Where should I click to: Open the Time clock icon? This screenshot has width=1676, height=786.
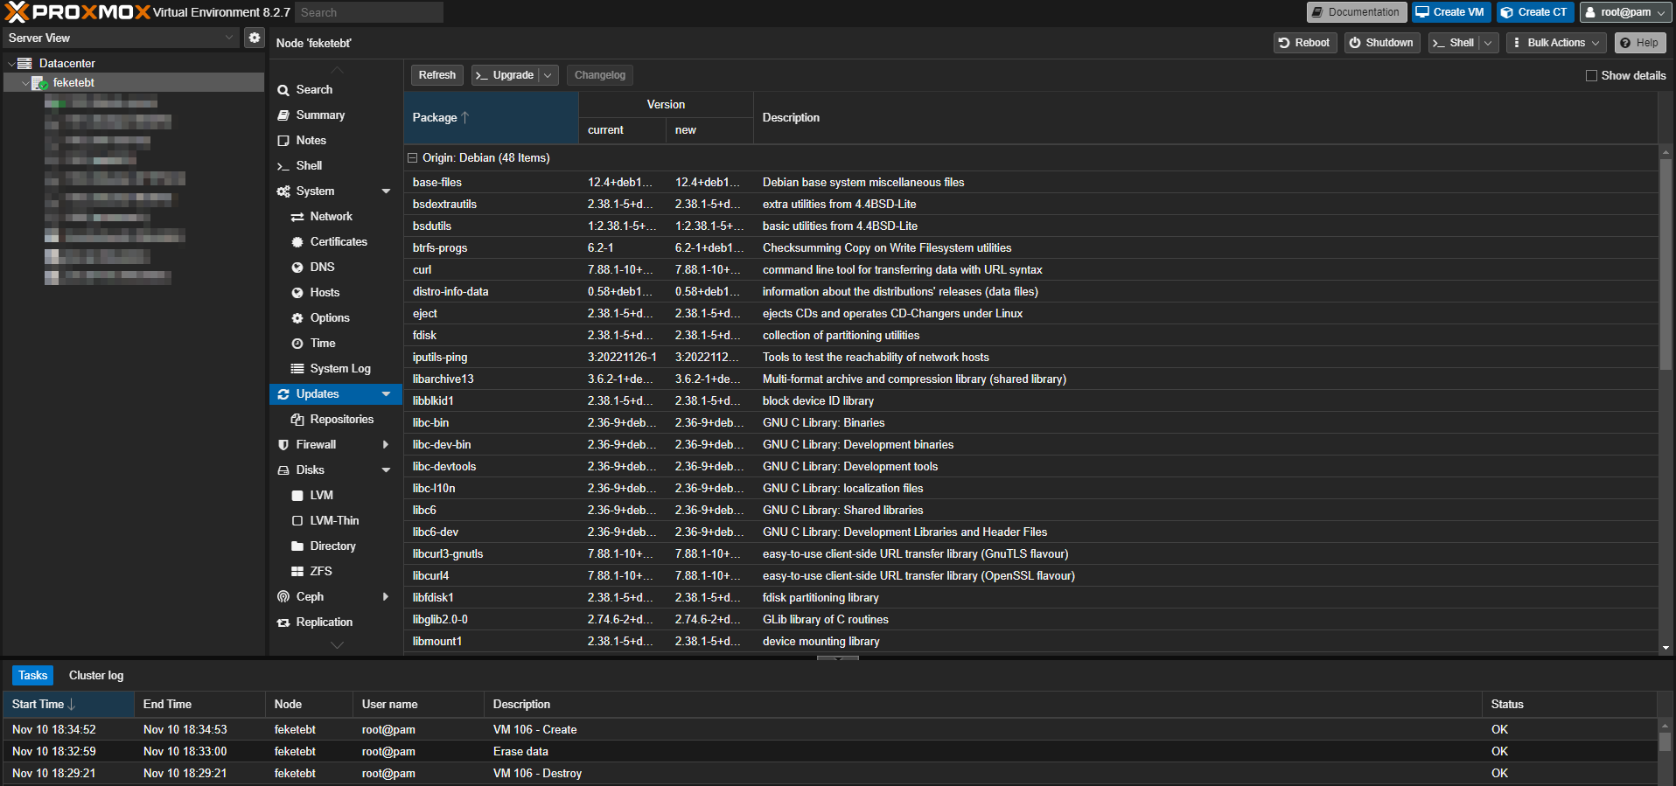click(297, 344)
